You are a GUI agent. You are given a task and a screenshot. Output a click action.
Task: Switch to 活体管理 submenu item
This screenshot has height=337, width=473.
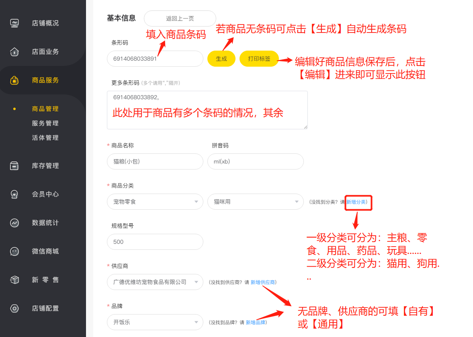click(45, 138)
